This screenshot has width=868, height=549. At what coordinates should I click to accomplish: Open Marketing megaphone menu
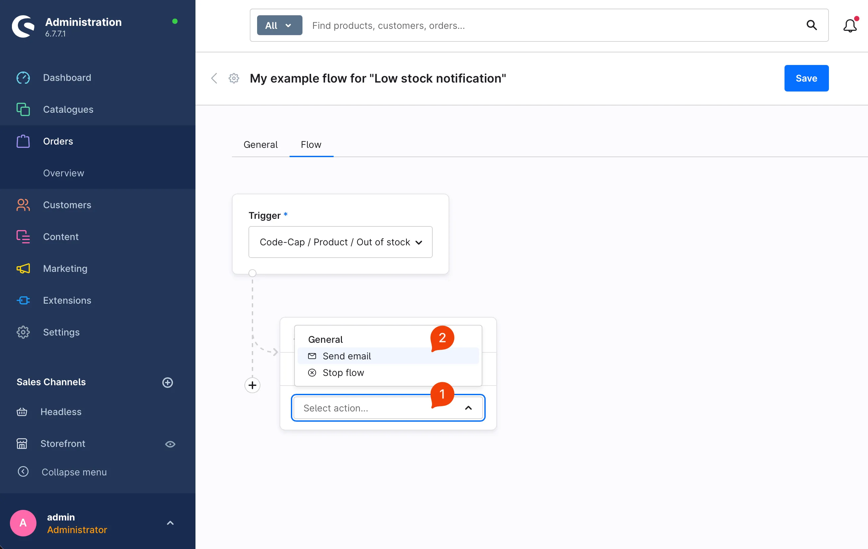(65, 269)
